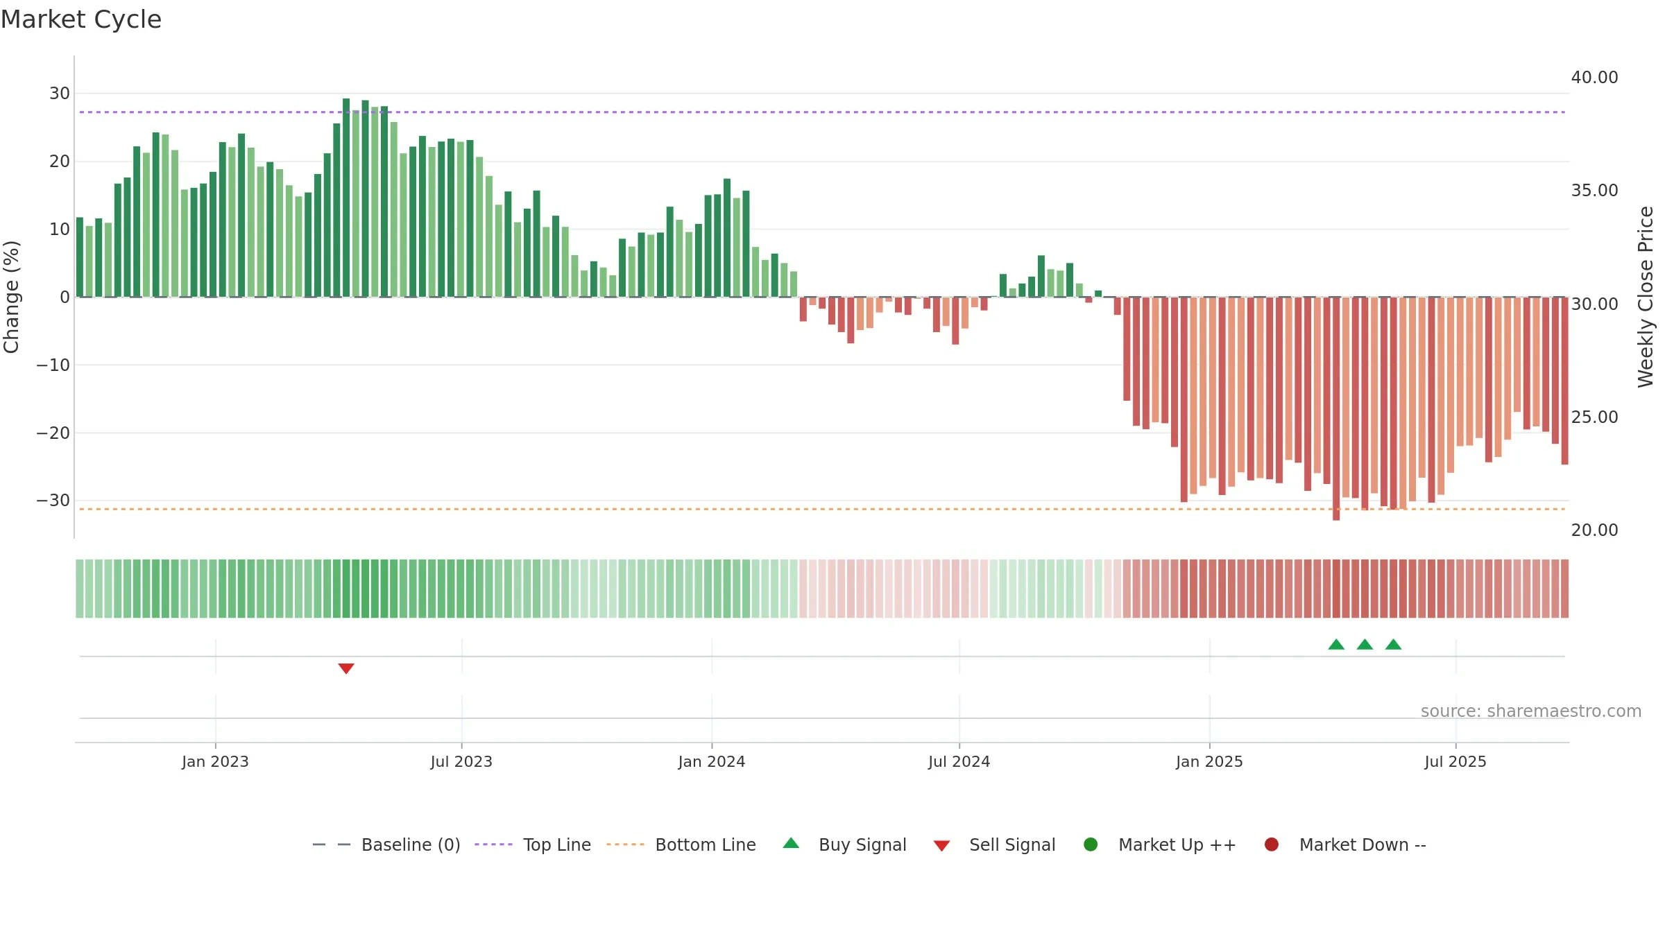Click the 'Top Line' legend label

[x=557, y=845]
